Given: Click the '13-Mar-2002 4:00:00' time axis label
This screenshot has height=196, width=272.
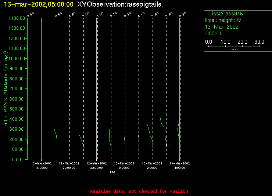Looking at the screenshot, I should click(180, 166).
